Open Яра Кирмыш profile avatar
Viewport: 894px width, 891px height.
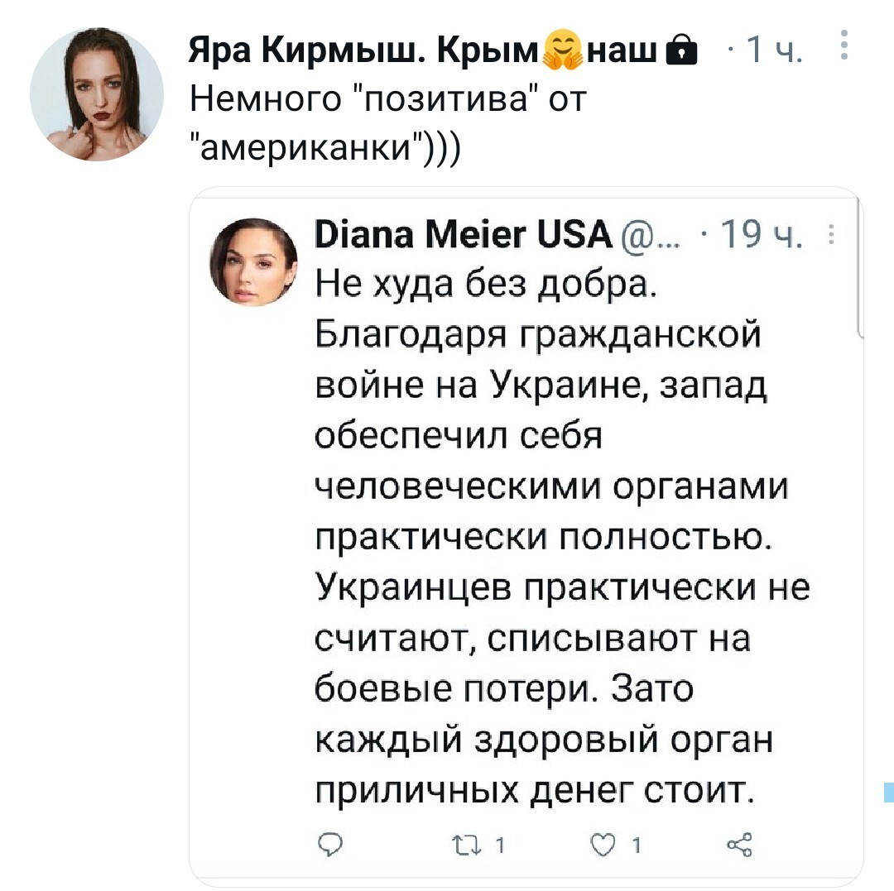[x=96, y=94]
